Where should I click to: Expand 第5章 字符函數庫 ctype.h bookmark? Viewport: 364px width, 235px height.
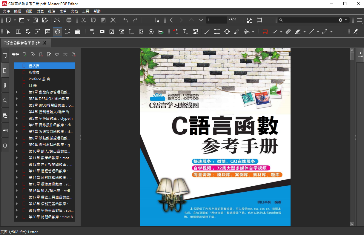pos(17,119)
